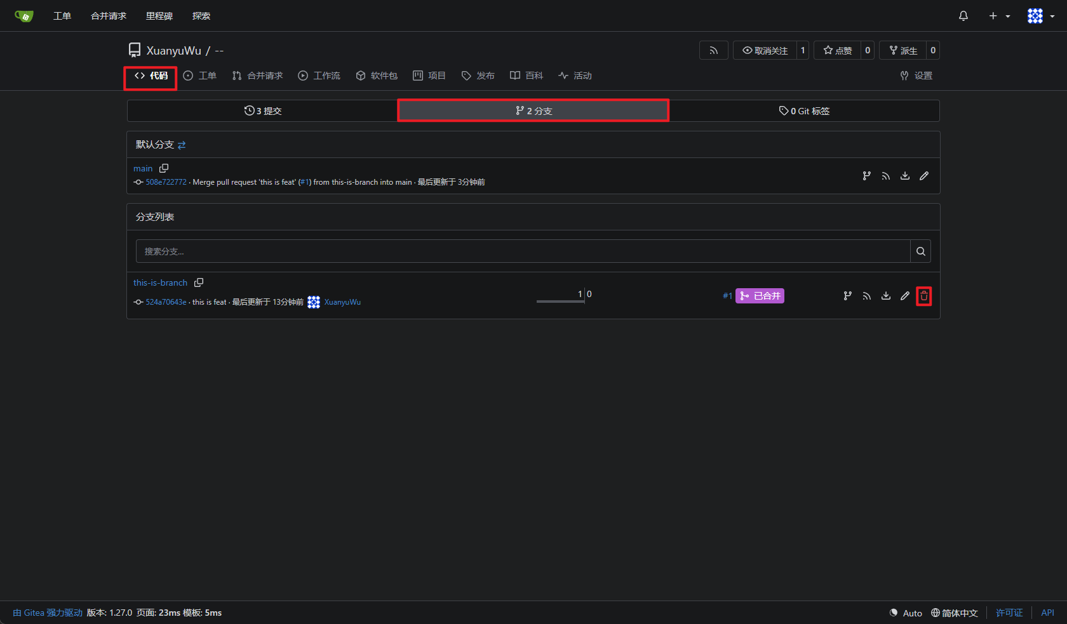The width and height of the screenshot is (1067, 624).
Task: Click 取消关注 unwatch button
Action: pos(765,50)
